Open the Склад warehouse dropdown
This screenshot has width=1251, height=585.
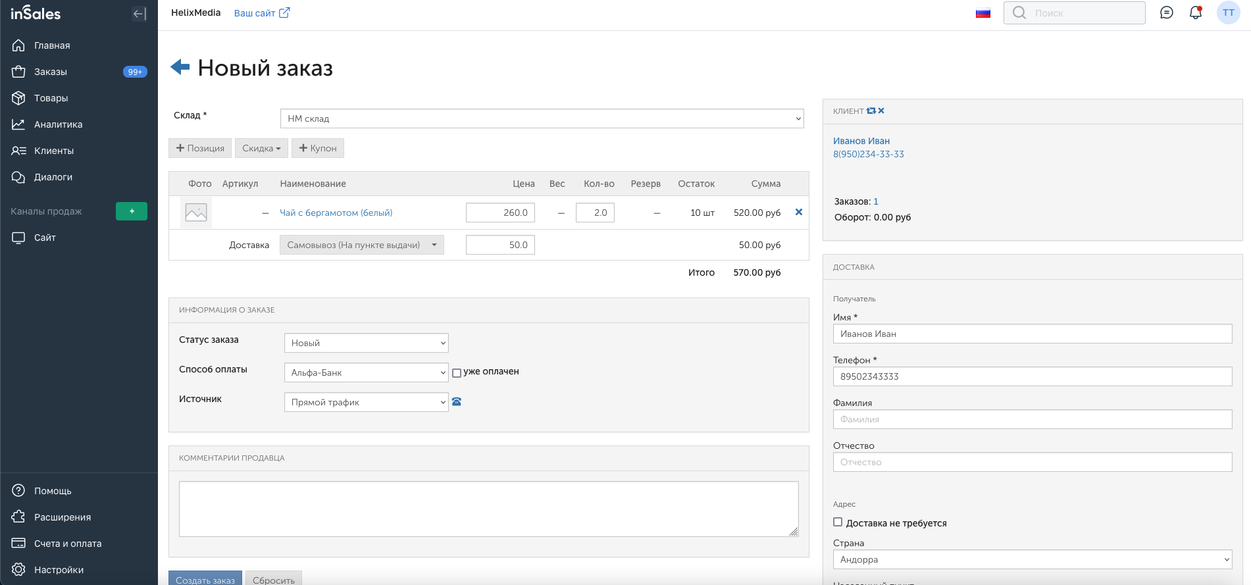tap(542, 118)
